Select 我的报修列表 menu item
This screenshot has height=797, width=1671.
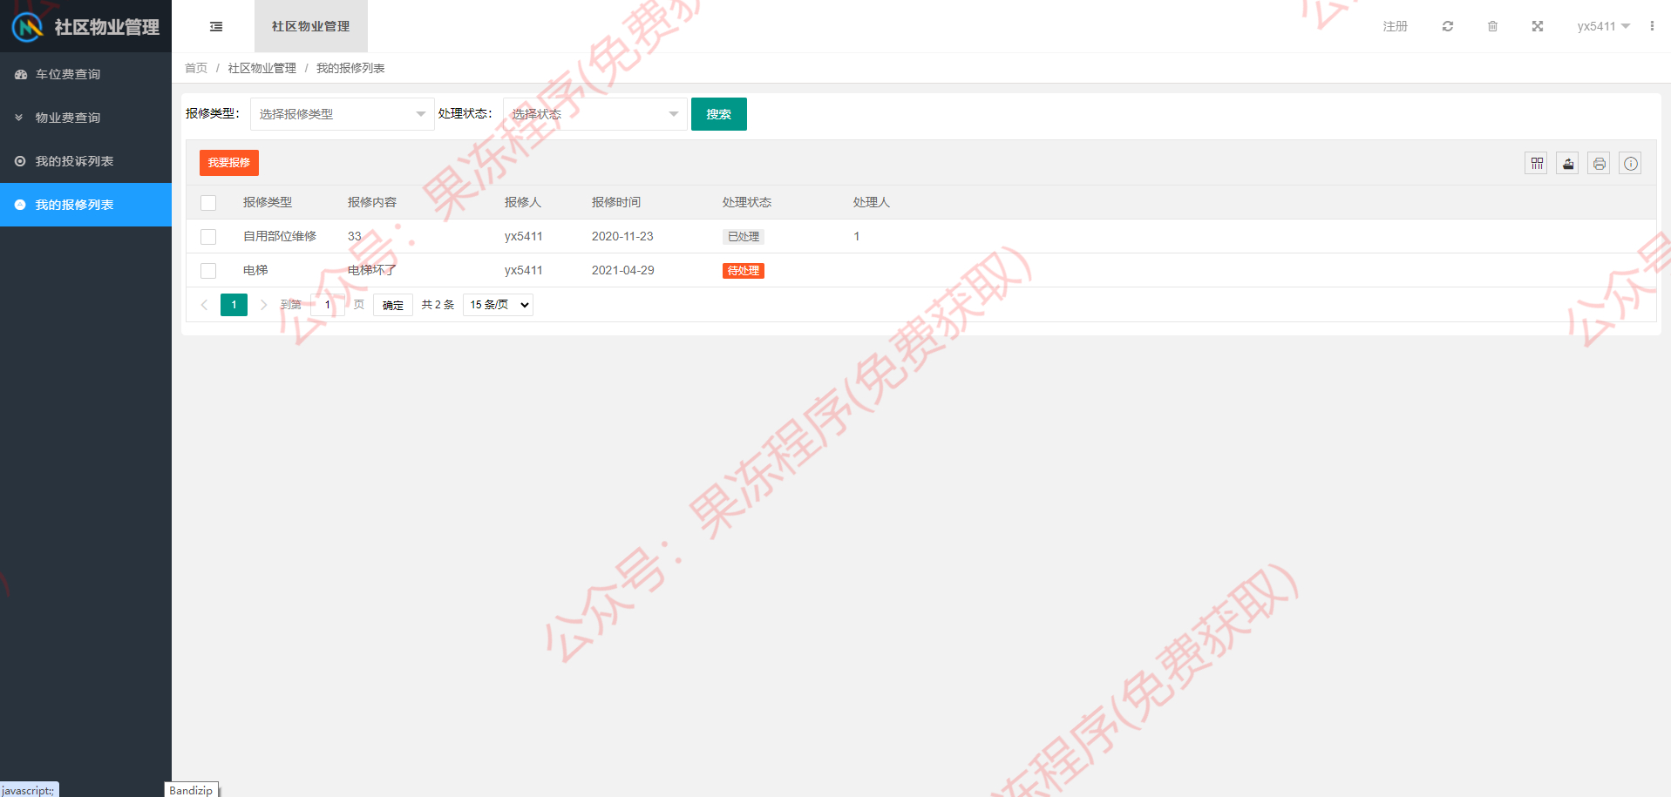click(x=85, y=205)
